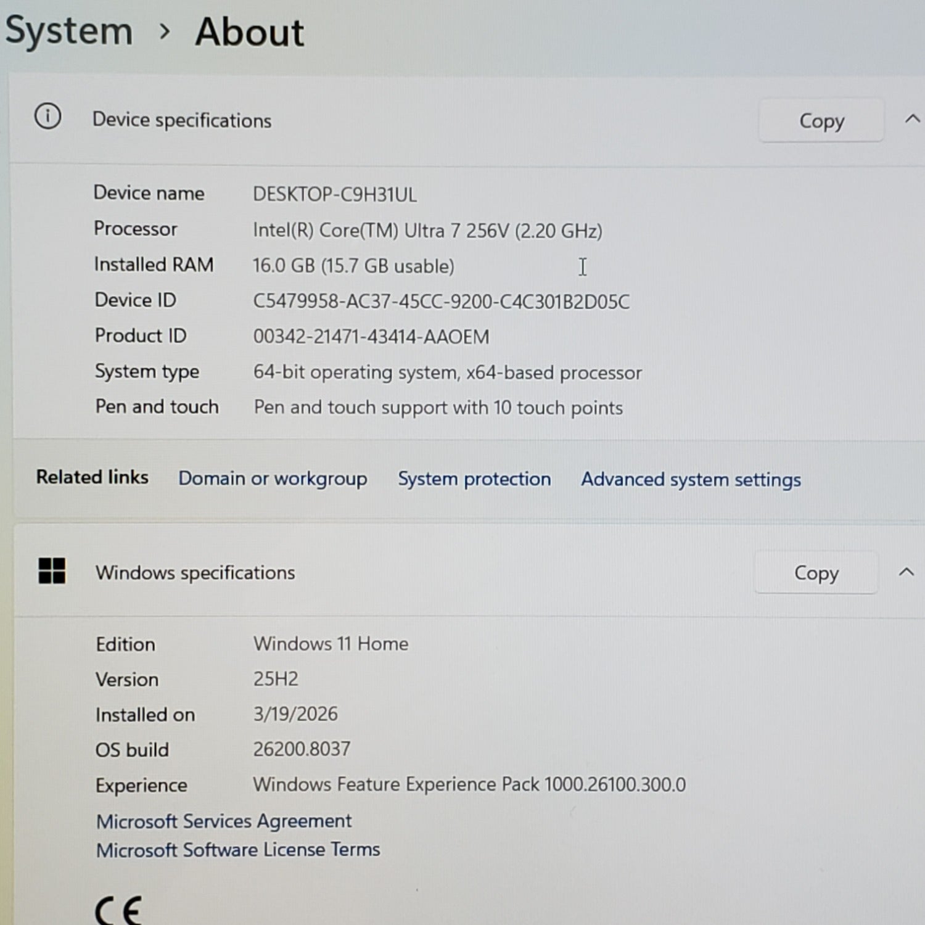Open Domain or workgroup link
The image size is (925, 925).
(273, 479)
